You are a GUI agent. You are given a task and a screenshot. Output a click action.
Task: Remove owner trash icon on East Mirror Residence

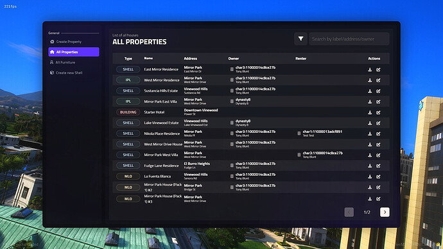pos(232,69)
